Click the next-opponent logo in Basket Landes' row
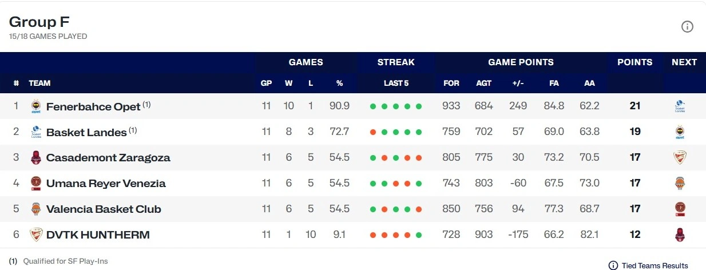Screen dimensions: 706x270 tap(680, 132)
